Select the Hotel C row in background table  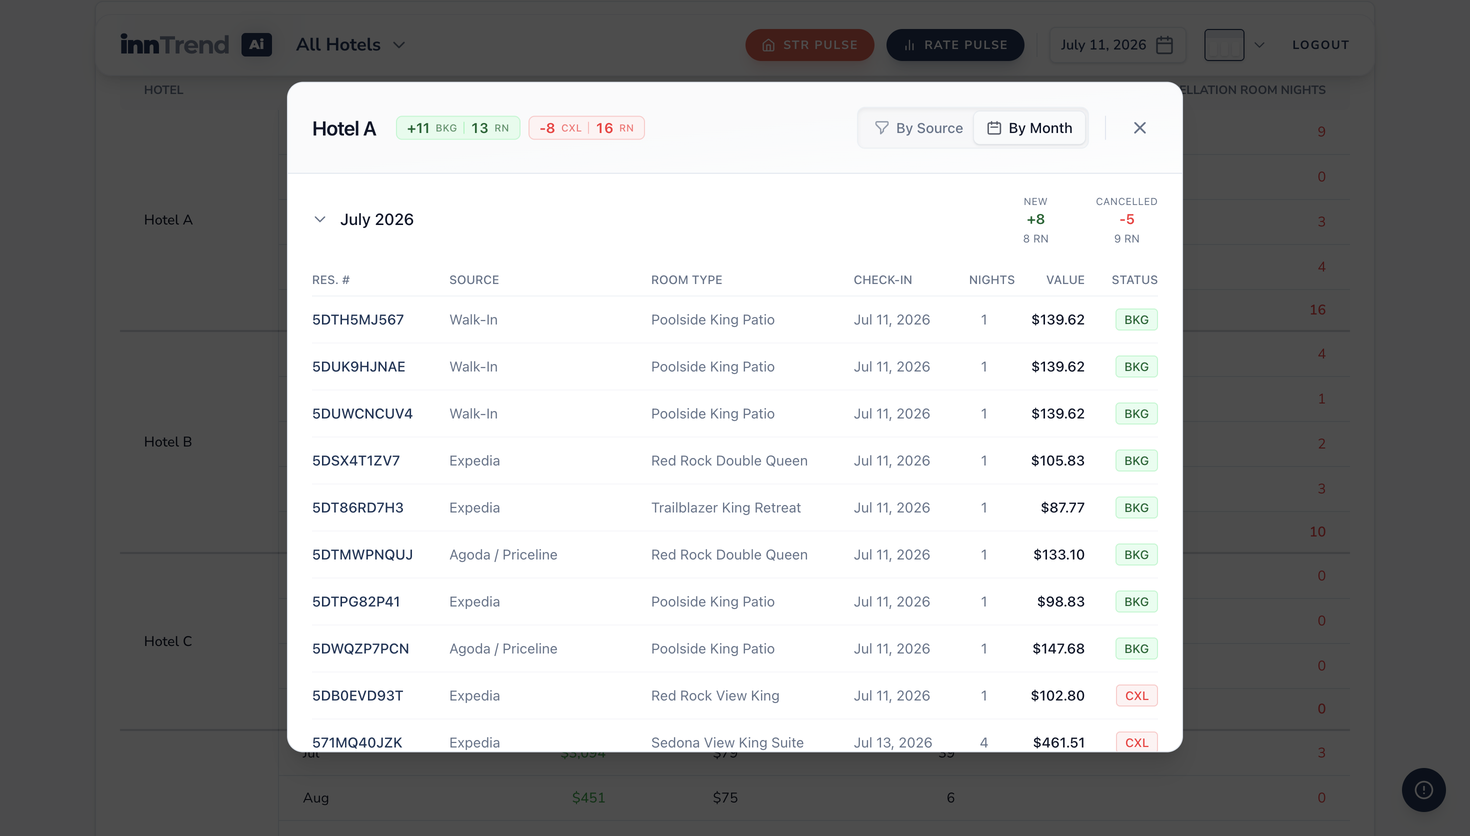167,641
